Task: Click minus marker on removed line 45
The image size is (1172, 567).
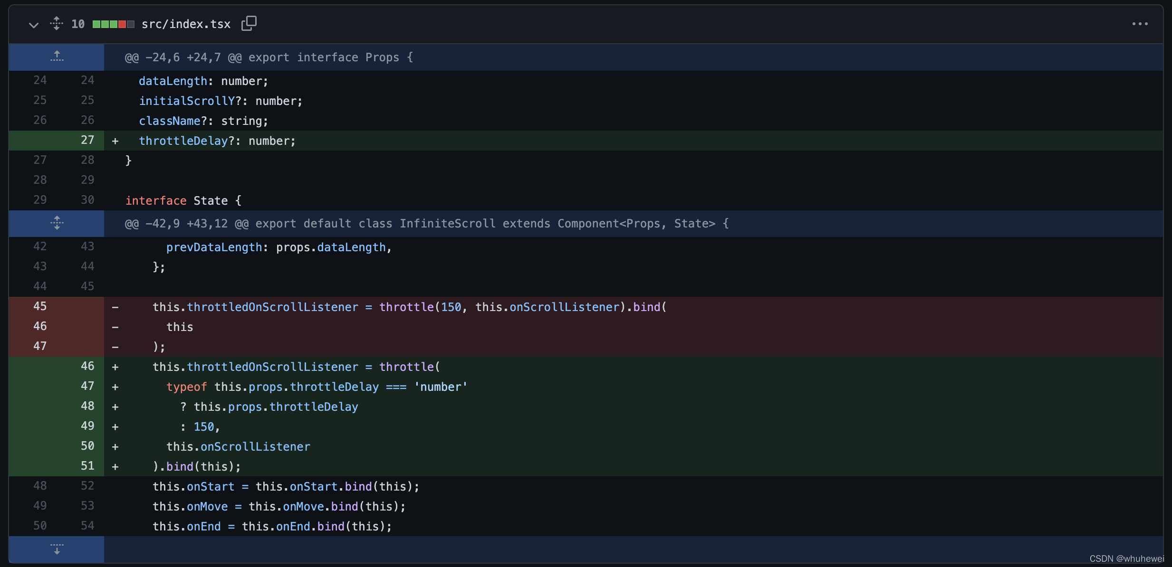Action: point(115,307)
